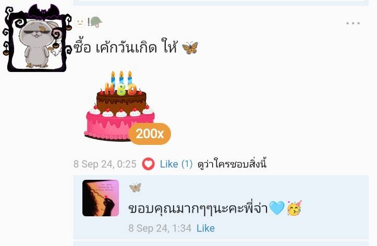Click the post timestamp 8 Sep 24, 0:25
Screen dimensions: 377x246
(105, 164)
